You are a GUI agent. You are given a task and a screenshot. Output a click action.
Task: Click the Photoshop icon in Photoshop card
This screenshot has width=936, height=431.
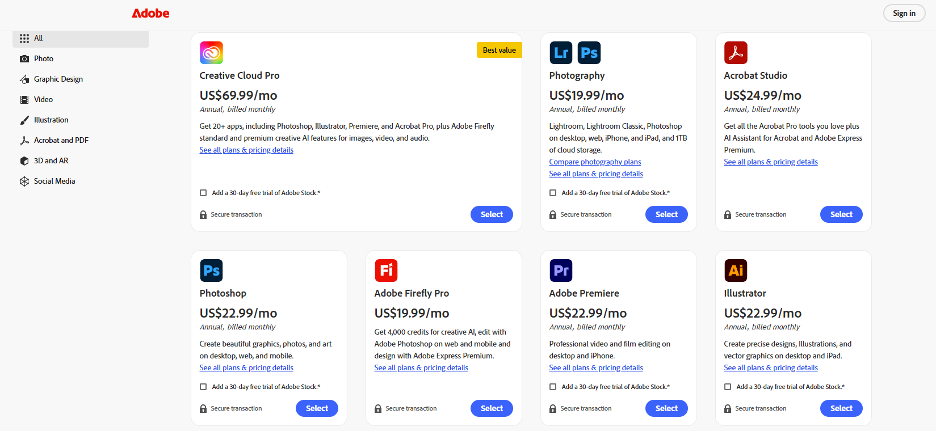(211, 271)
